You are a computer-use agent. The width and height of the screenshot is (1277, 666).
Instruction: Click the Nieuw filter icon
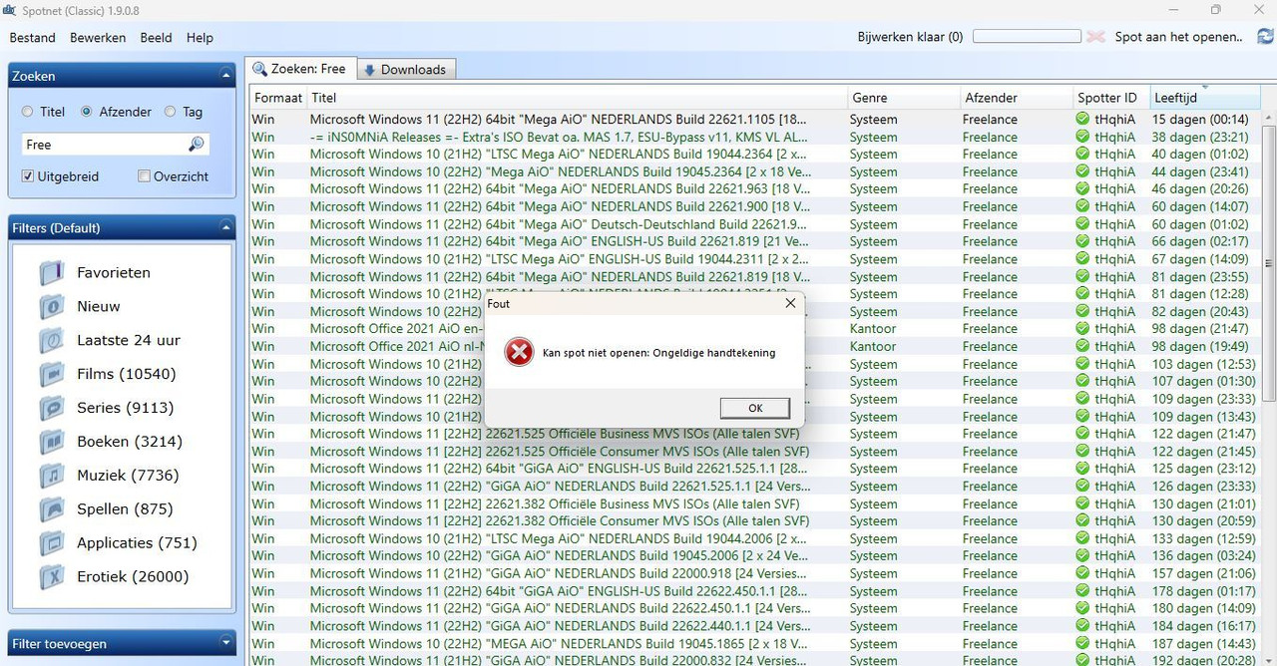(x=51, y=306)
